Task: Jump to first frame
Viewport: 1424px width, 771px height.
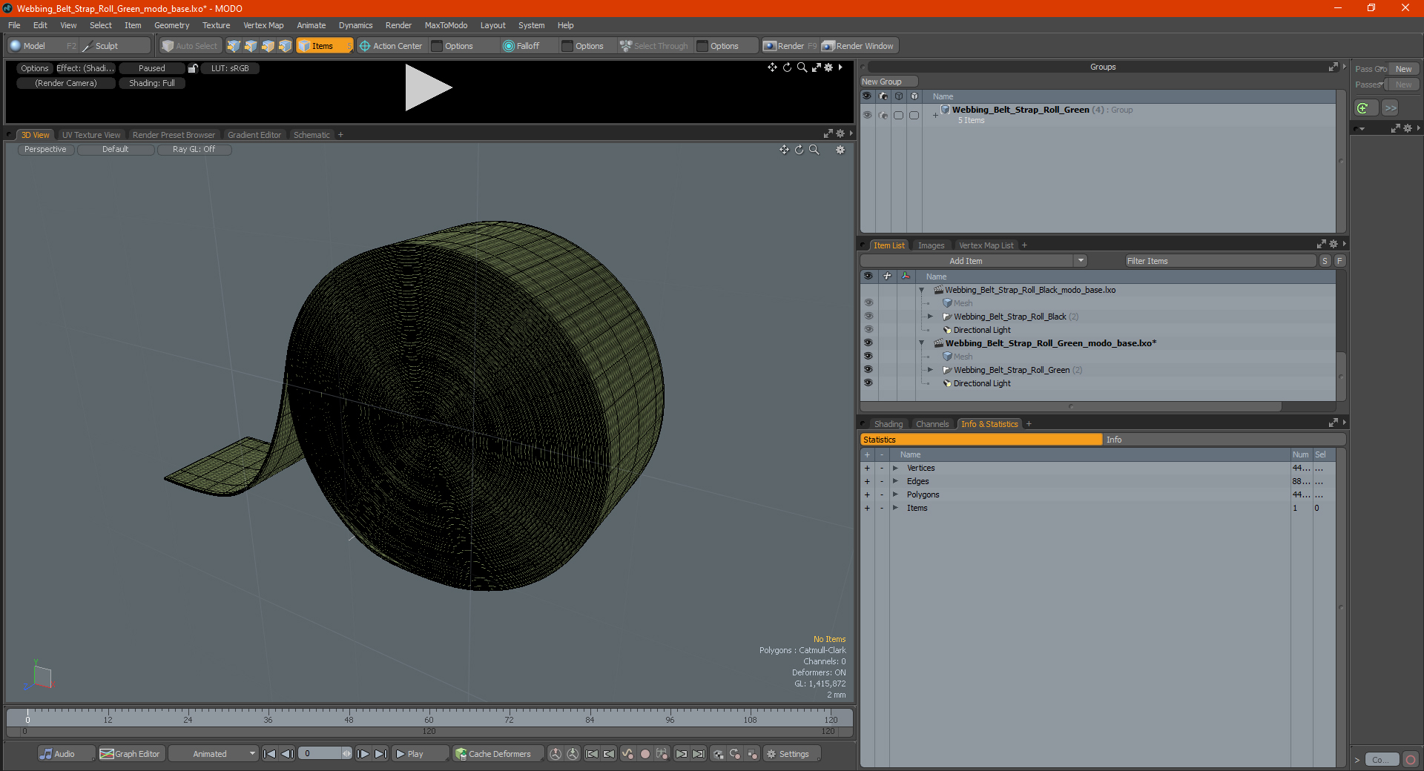Action: pos(270,754)
